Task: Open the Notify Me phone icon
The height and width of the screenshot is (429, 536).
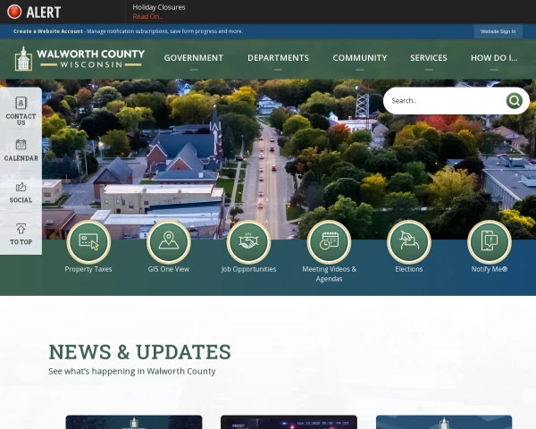Action: point(490,242)
